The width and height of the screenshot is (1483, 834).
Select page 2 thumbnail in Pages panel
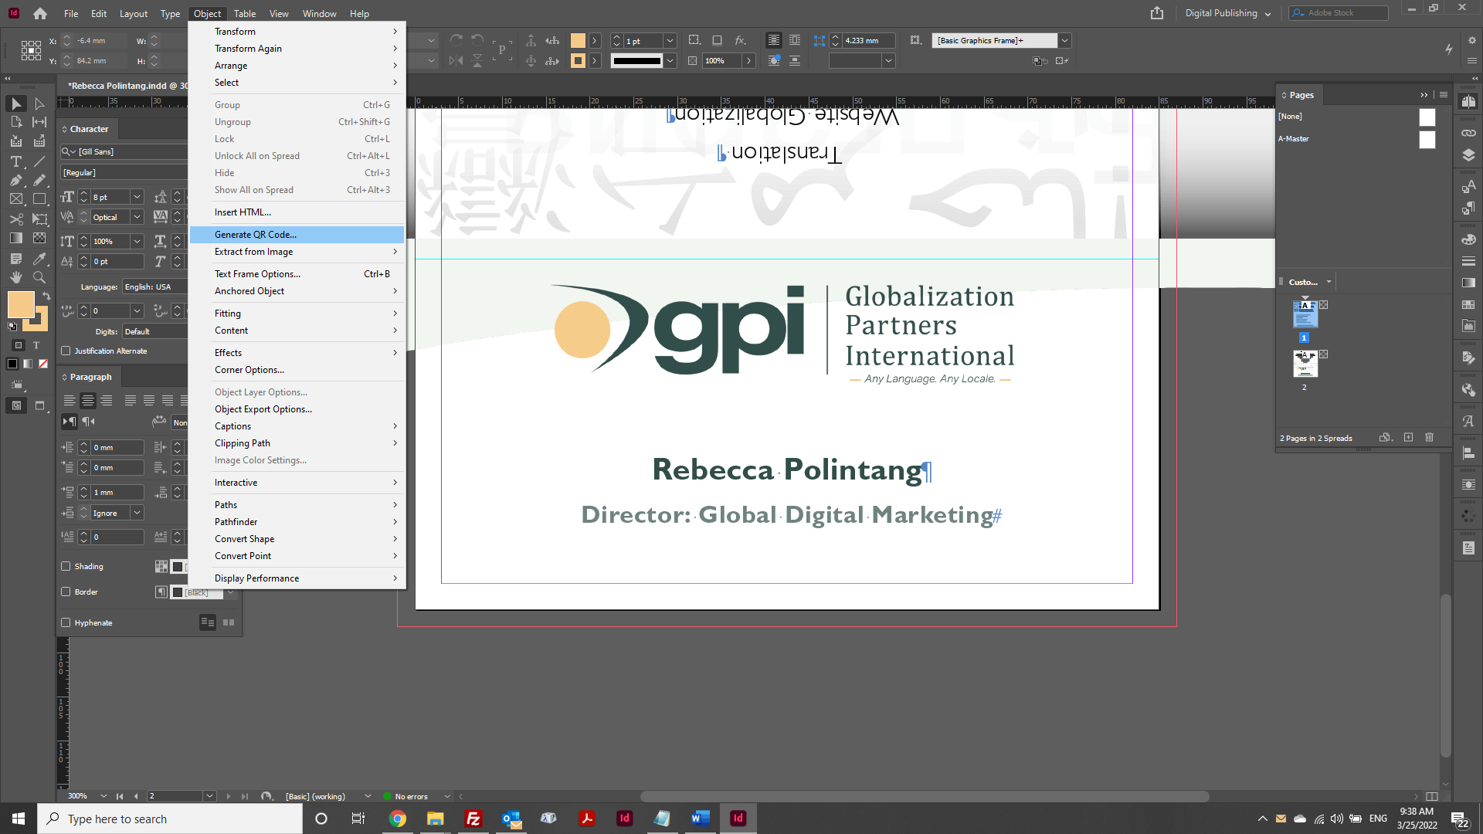pos(1304,363)
